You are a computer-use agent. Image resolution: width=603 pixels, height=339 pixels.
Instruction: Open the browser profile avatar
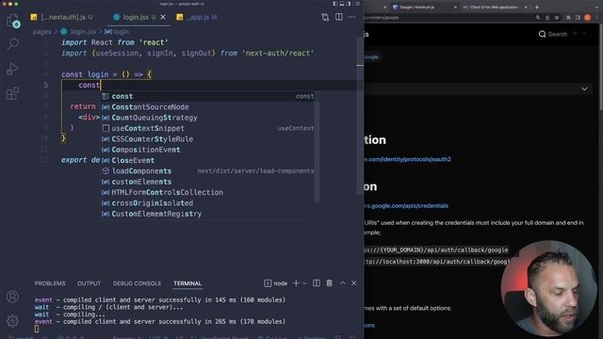point(587,18)
